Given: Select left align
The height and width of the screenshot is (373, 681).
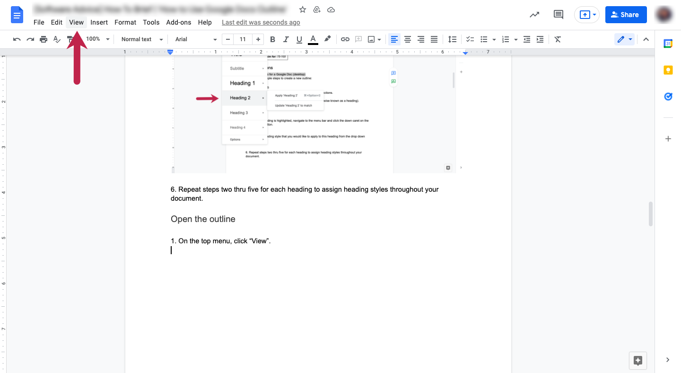Looking at the screenshot, I should pos(394,39).
